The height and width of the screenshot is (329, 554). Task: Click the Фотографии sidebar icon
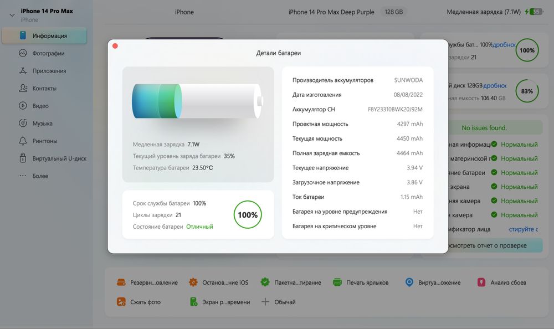(23, 53)
